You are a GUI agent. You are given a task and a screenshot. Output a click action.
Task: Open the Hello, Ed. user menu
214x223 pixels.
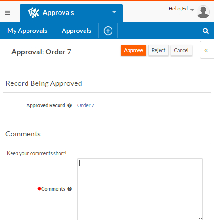point(181,9)
